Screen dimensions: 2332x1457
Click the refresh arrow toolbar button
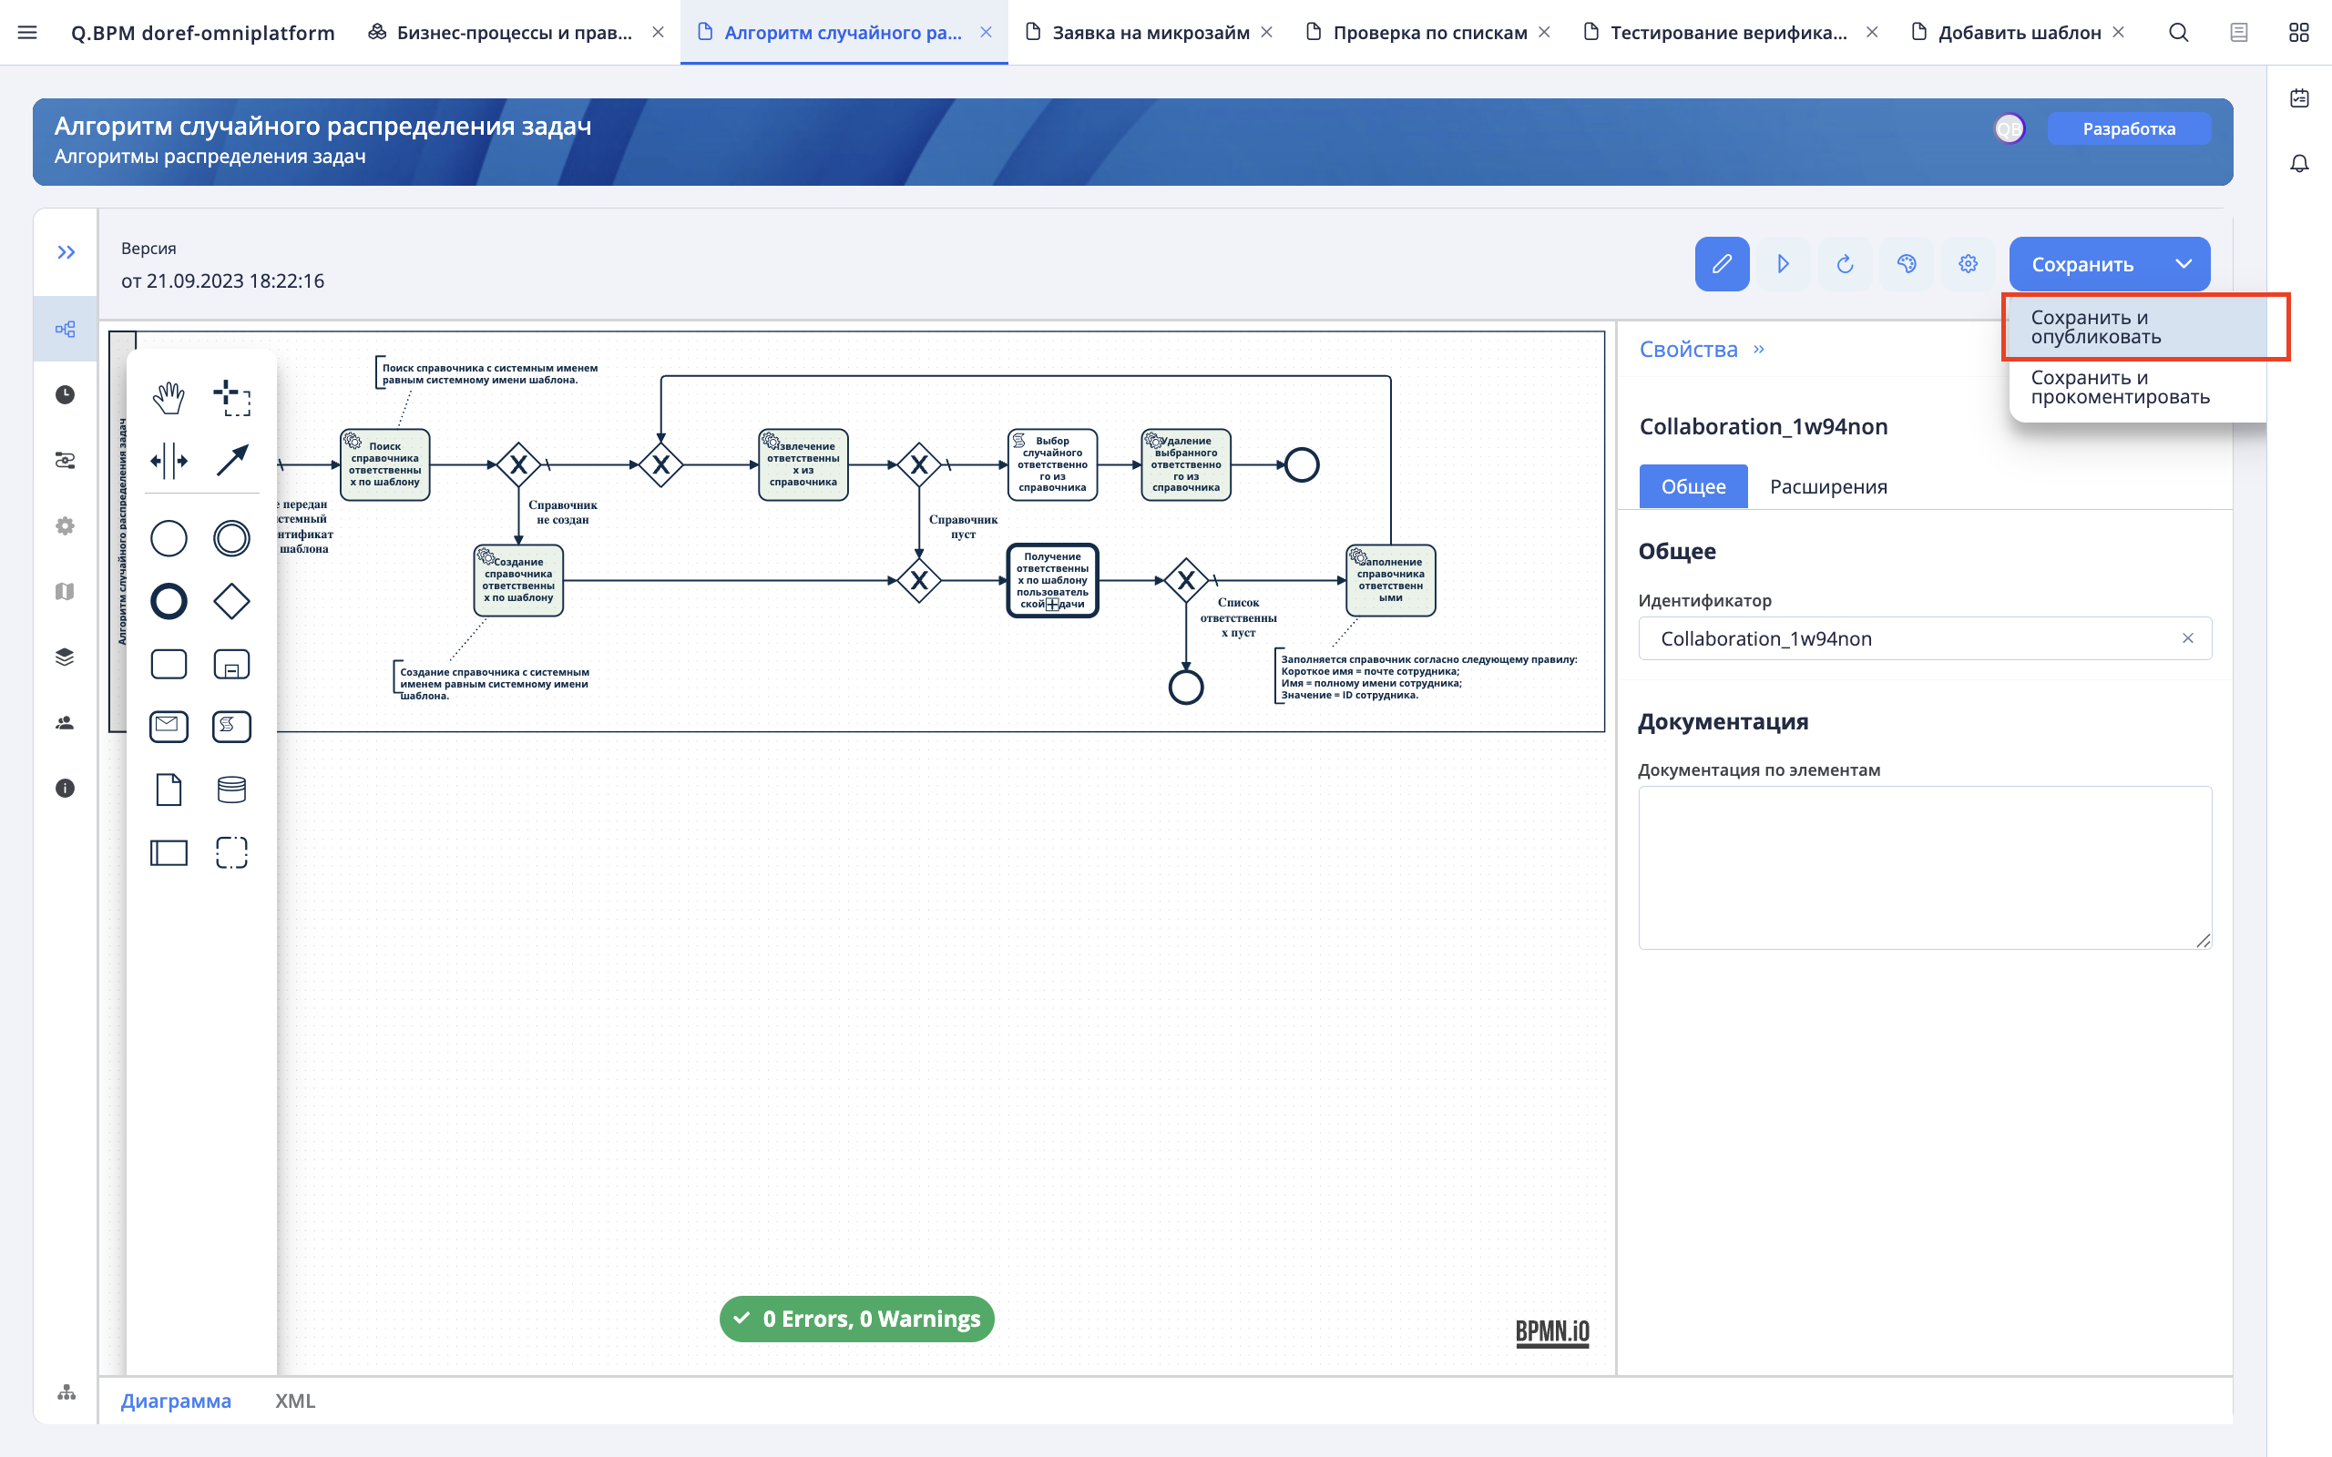tap(1846, 264)
